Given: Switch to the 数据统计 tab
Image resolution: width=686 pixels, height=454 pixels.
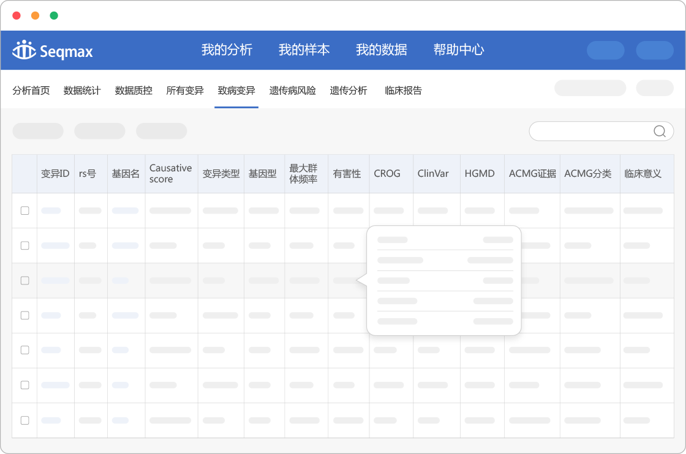Looking at the screenshot, I should 82,91.
